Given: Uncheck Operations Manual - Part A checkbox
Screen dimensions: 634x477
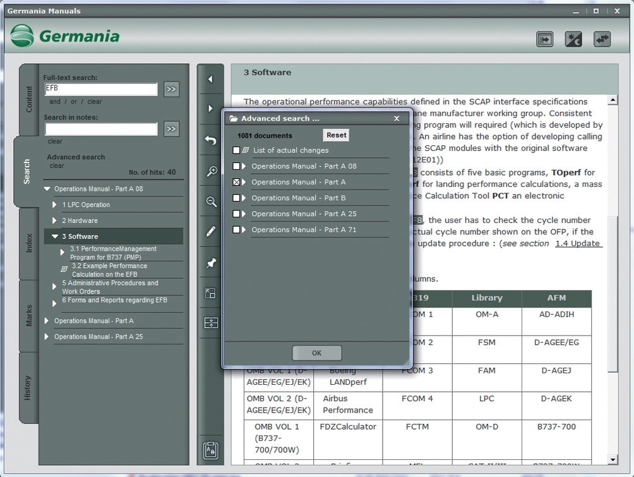Looking at the screenshot, I should (x=236, y=182).
